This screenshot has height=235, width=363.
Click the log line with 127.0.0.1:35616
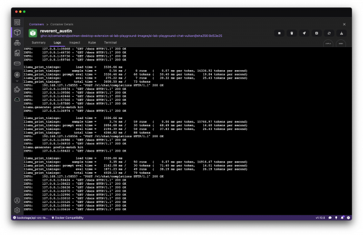click(75, 210)
